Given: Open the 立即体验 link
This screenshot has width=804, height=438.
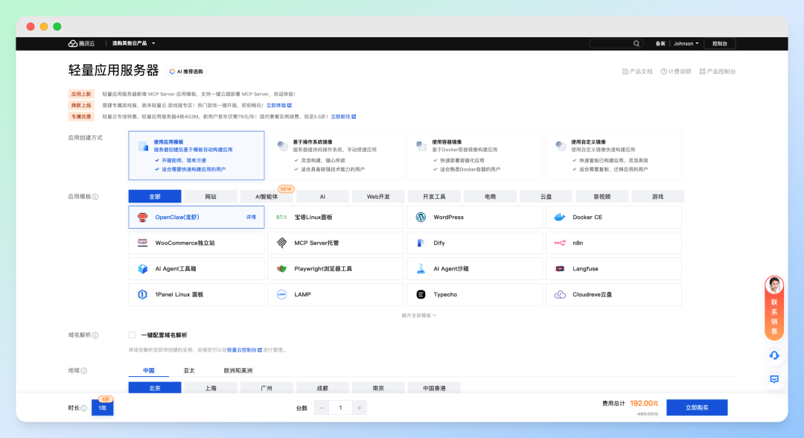Looking at the screenshot, I should [x=276, y=104].
